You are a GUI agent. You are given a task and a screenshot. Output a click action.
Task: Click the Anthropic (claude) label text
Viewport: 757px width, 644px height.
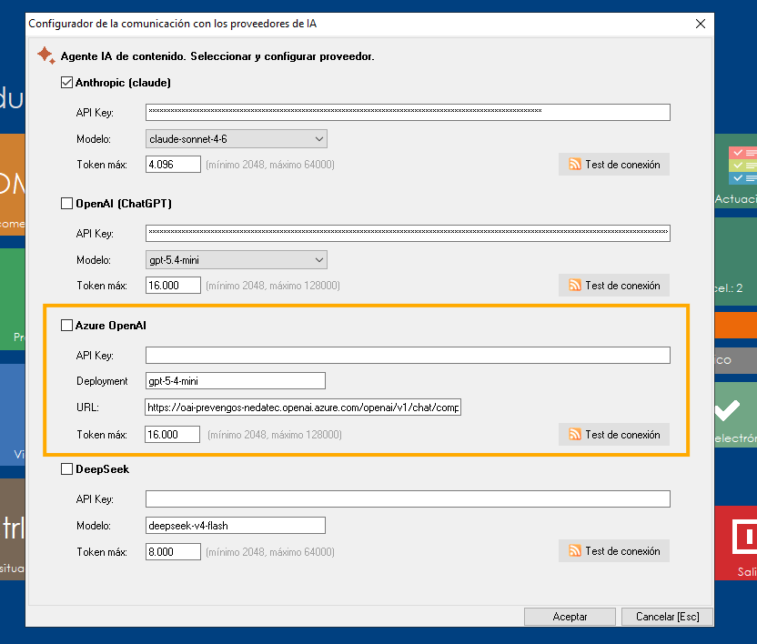click(123, 83)
